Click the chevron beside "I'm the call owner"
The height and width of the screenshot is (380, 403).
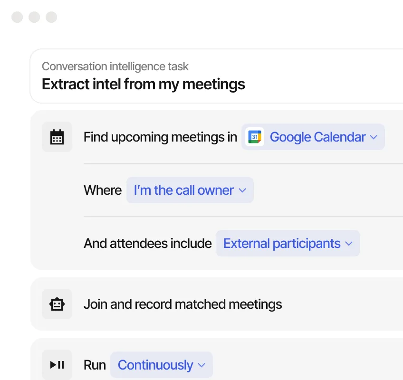tap(242, 190)
